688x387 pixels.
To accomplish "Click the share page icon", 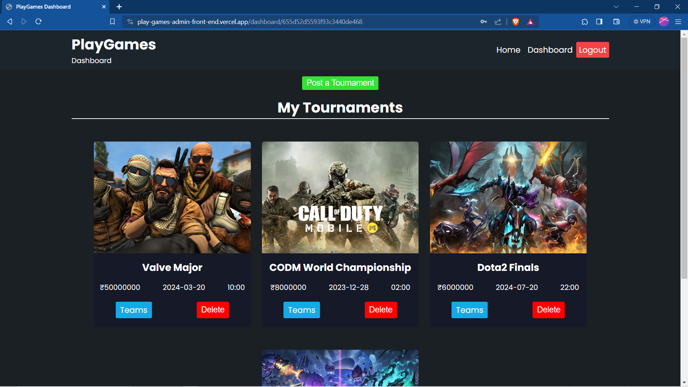I will coord(498,22).
